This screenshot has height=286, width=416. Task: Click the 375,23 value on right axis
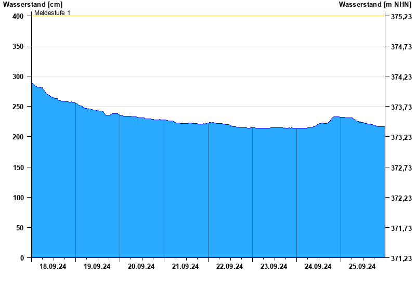tap(401, 17)
